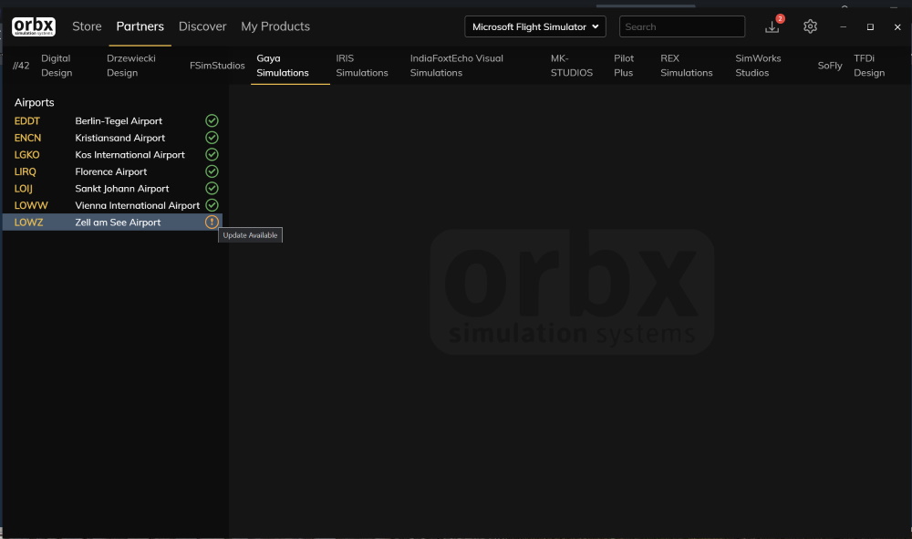
Task: Click the Orbx logo
Action: tap(34, 26)
